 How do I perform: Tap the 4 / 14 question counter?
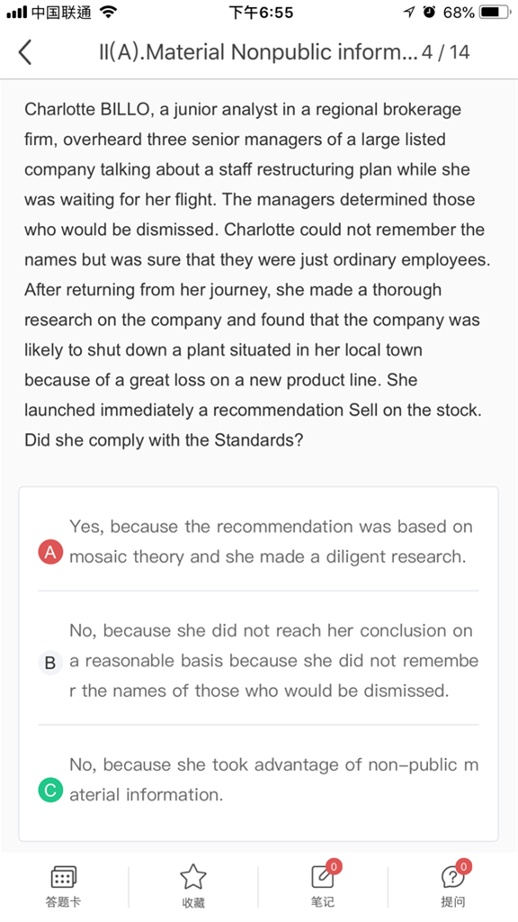point(446,52)
